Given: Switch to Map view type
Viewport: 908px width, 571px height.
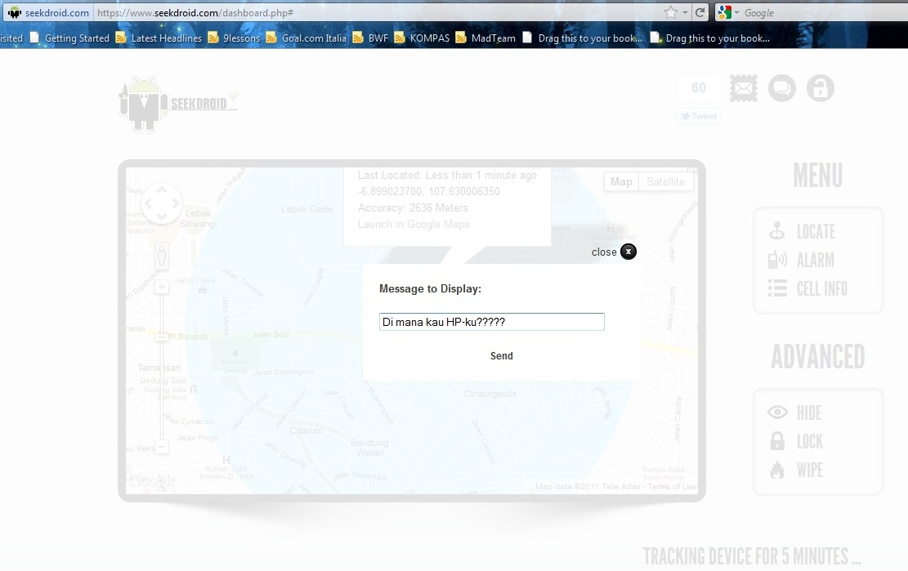Looking at the screenshot, I should click(x=621, y=181).
